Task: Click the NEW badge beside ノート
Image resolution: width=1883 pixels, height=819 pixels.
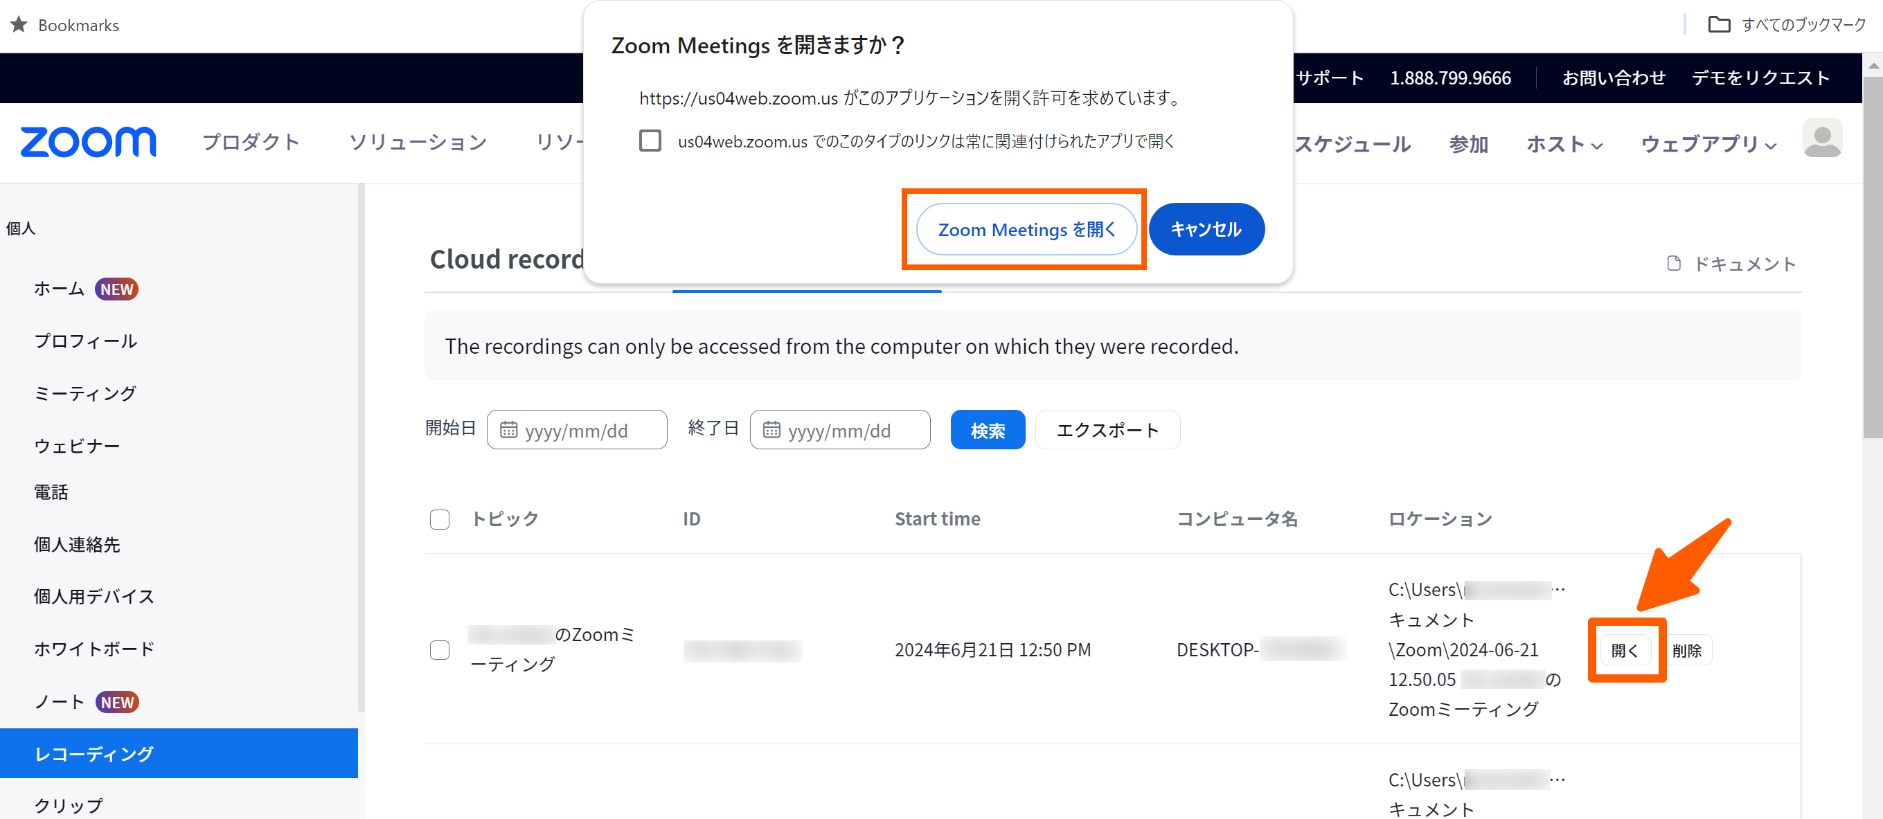Action: tap(117, 702)
